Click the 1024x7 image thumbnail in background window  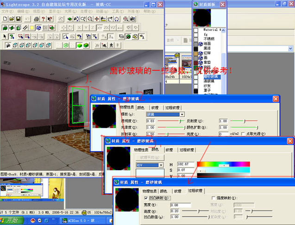(187, 66)
